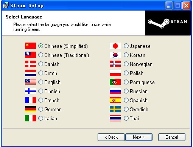Select the Japanese radio button
This screenshot has height=147, width=193.
[x=126, y=46]
